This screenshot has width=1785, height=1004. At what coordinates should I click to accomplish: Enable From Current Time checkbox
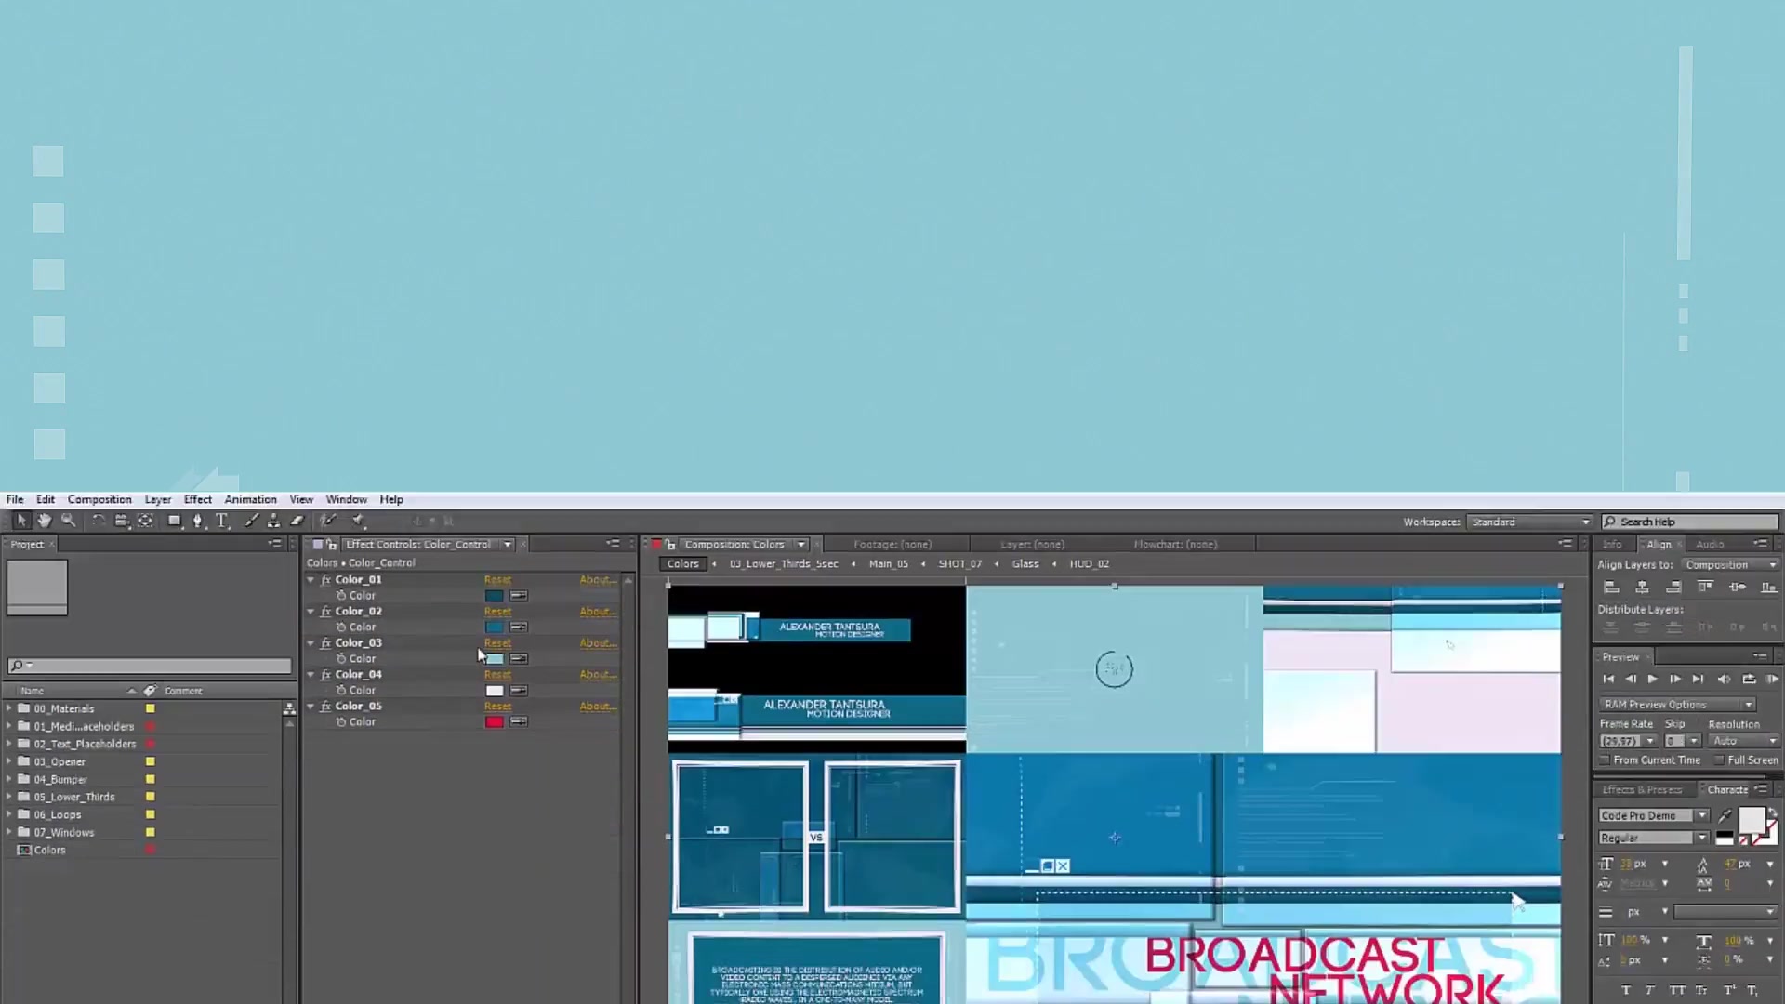[x=1606, y=760]
